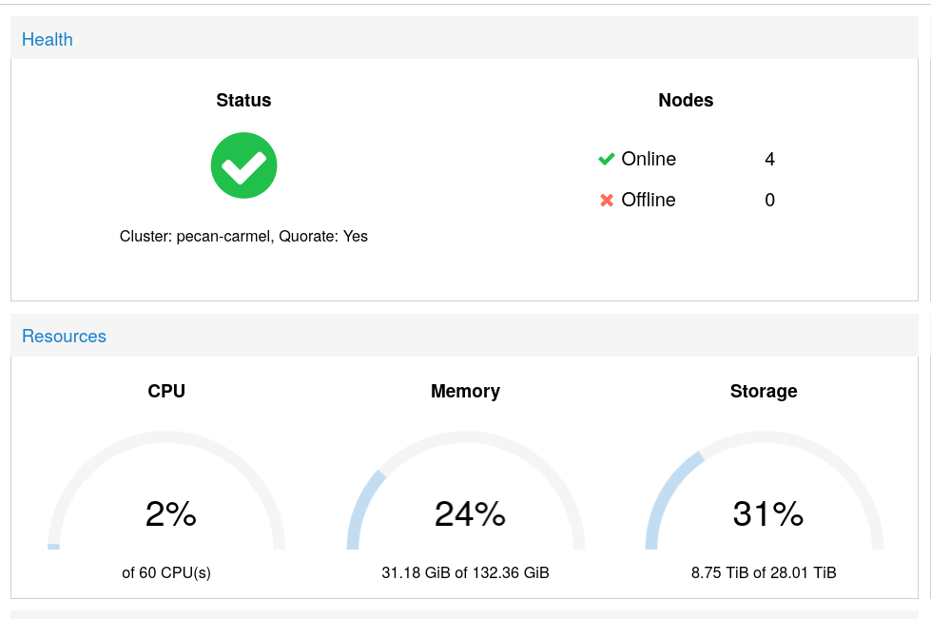The height and width of the screenshot is (619, 931).
Task: Select the Nodes heading
Action: pos(686,100)
